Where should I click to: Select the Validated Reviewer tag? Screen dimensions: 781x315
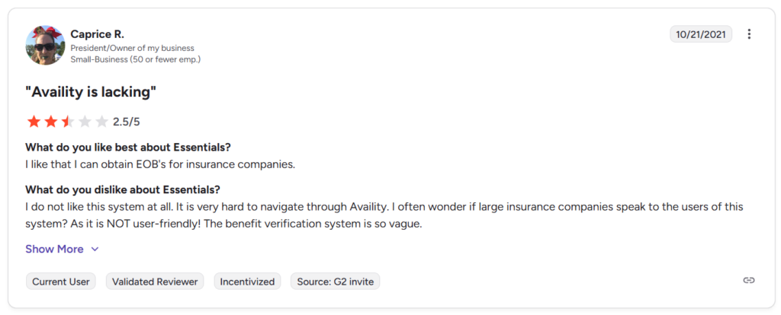155,282
